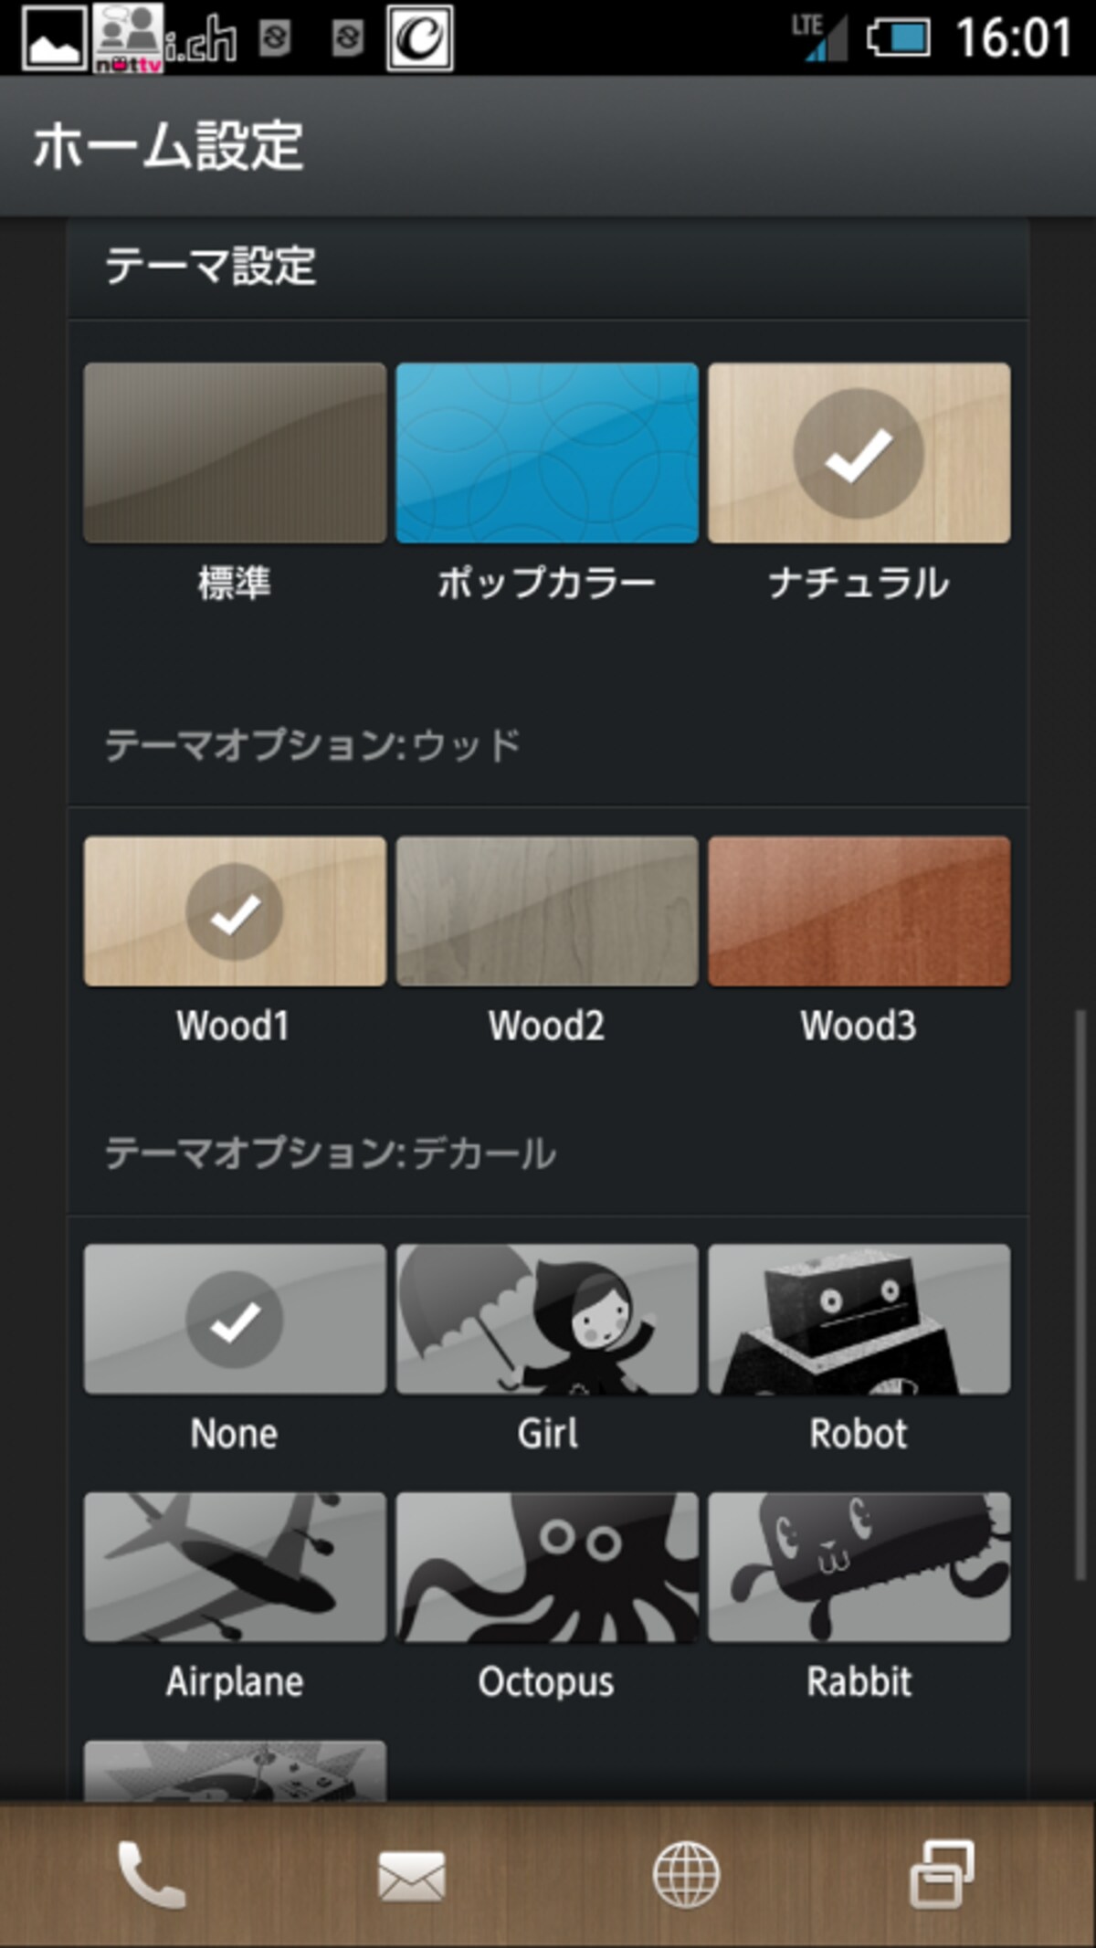Select the Girl decal thumbnail
Screen dimensions: 1096x1948
tap(547, 1319)
